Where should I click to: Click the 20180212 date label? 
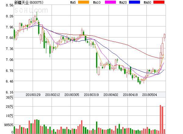[x=52, y=95]
